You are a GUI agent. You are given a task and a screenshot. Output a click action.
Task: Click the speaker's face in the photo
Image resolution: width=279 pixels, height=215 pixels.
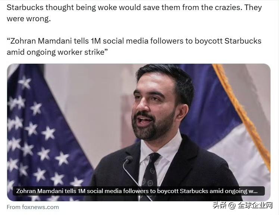point(152,110)
